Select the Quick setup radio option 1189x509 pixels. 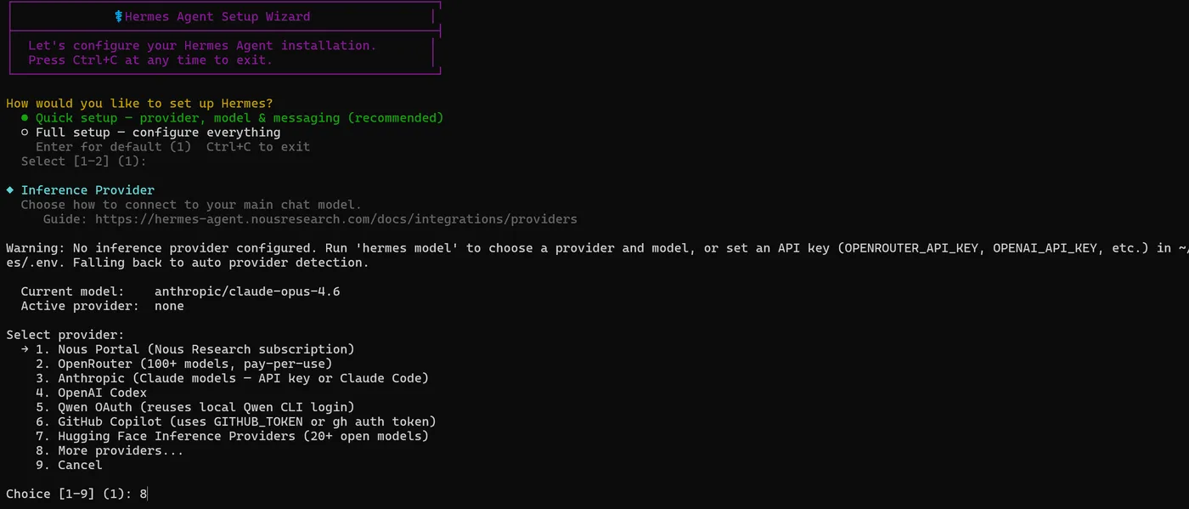232,118
